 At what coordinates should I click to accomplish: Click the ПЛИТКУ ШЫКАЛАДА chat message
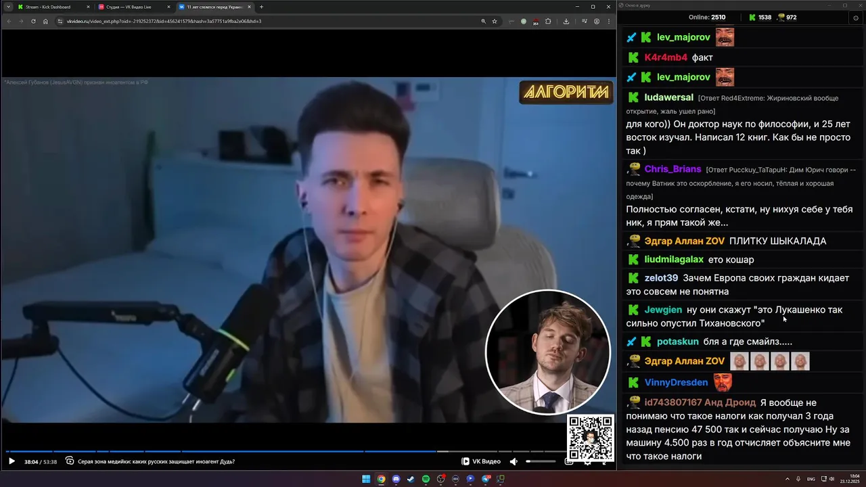pyautogui.click(x=777, y=241)
